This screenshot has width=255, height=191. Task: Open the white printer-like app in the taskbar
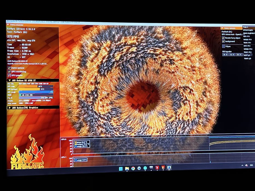point(151,168)
